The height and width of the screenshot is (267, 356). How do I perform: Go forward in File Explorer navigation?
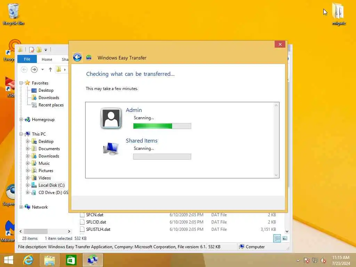tap(34, 70)
